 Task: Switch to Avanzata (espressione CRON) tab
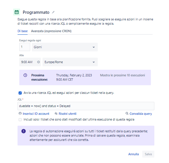pyautogui.click(x=51, y=31)
